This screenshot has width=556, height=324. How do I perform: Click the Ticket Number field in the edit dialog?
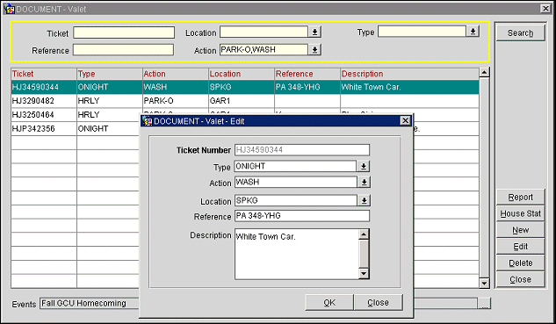(302, 150)
